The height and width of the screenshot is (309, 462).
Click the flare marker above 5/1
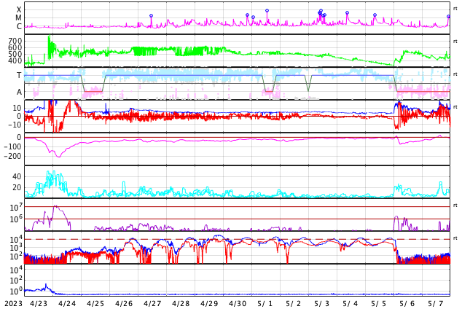click(267, 11)
